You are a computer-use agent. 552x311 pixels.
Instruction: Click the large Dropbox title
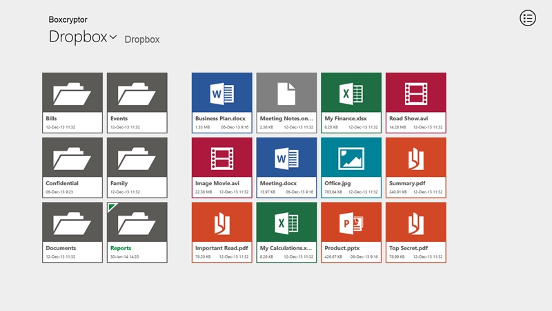tap(78, 37)
